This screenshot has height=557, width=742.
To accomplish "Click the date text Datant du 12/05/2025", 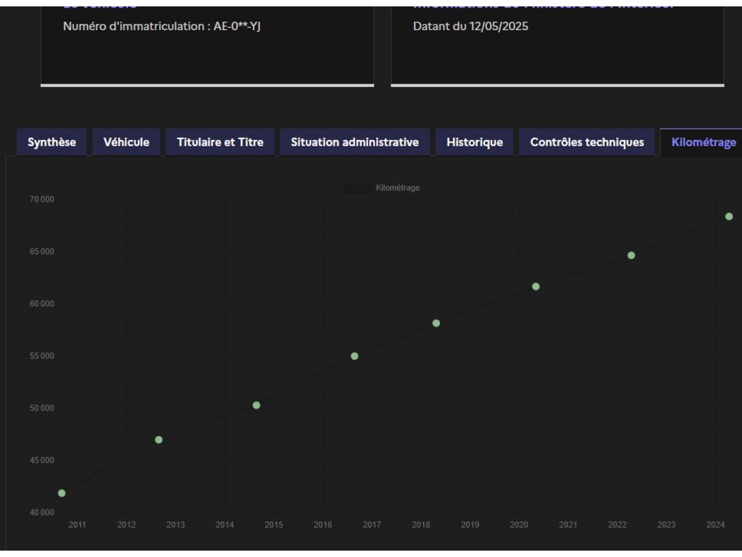I will coord(470,26).
